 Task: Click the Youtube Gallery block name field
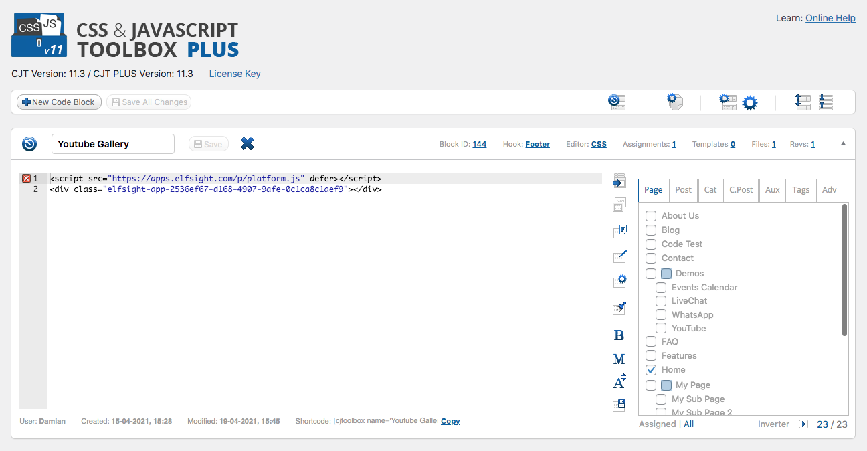point(112,144)
